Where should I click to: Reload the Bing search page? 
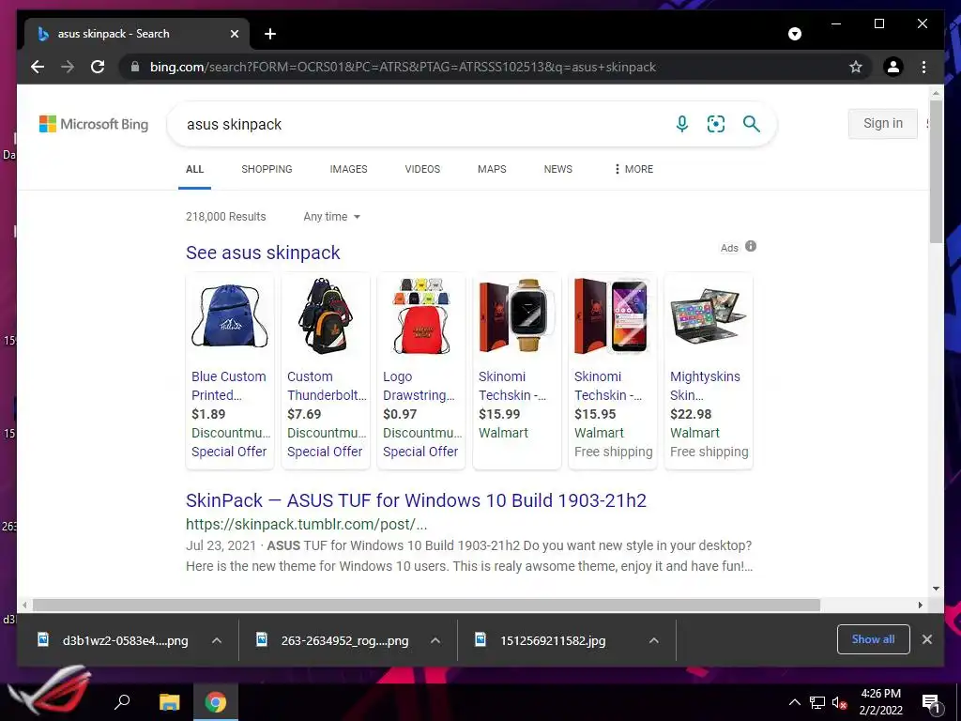click(98, 67)
